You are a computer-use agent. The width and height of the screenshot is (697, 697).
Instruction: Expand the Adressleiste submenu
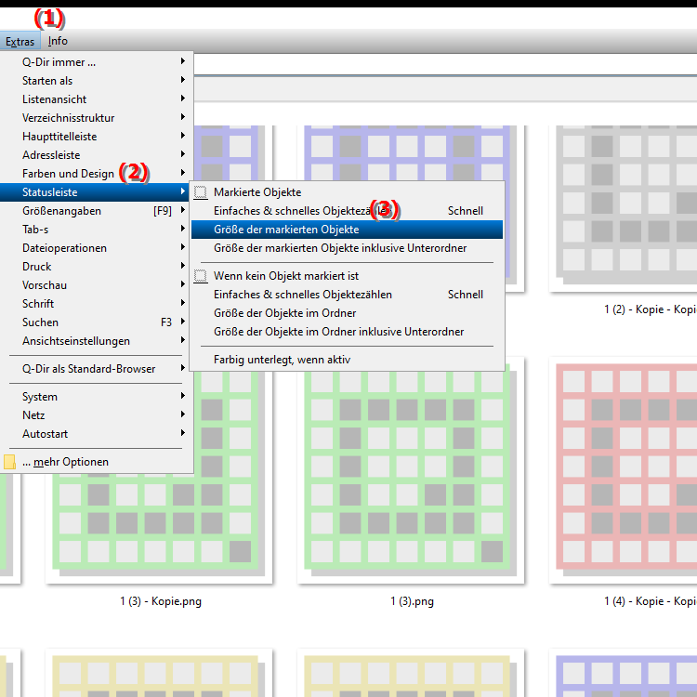click(x=97, y=155)
